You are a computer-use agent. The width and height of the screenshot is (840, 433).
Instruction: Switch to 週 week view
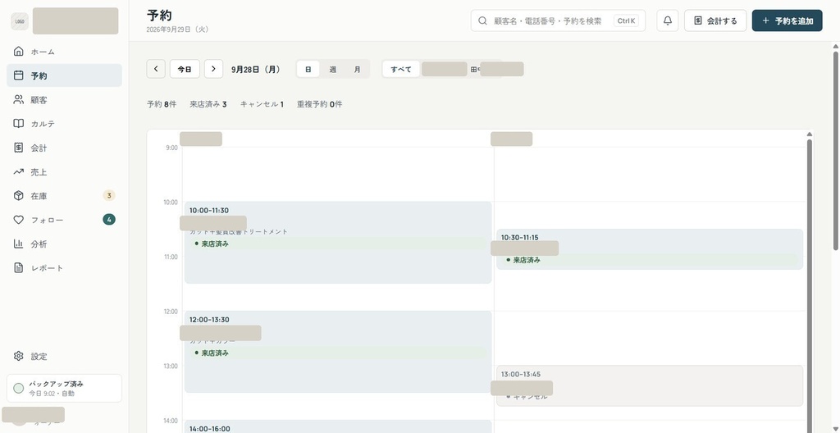coord(333,69)
